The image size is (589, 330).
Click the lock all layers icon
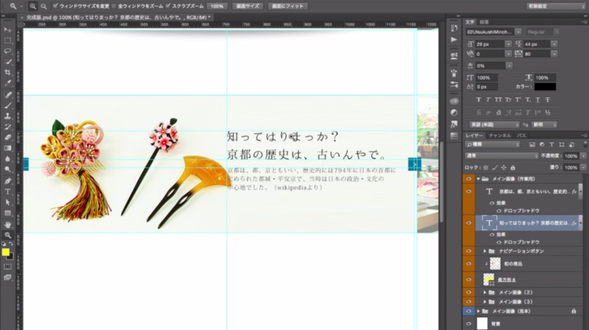513,167
